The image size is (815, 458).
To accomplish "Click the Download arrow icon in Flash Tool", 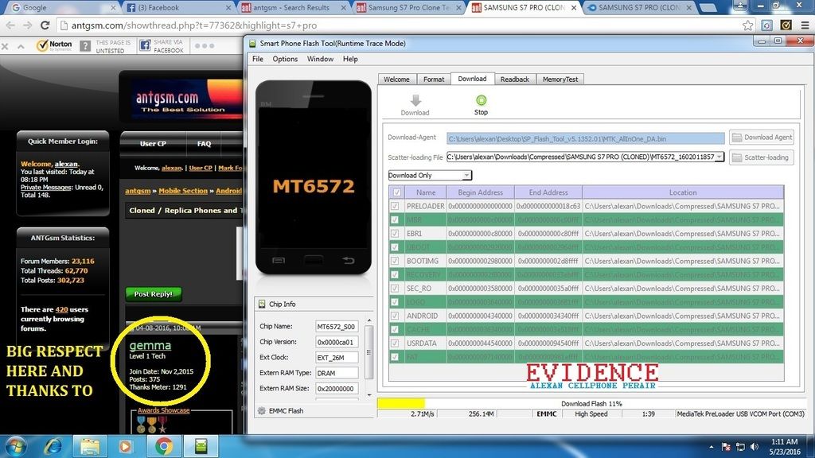I will coord(415,100).
